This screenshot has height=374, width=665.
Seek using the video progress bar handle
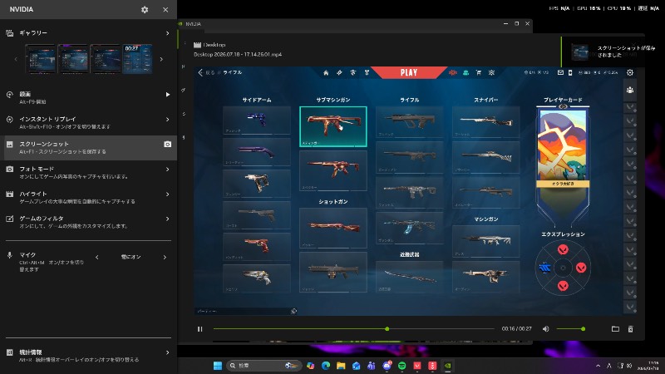point(387,328)
